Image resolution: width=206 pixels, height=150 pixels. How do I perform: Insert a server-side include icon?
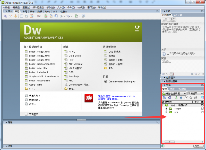coord(51,16)
